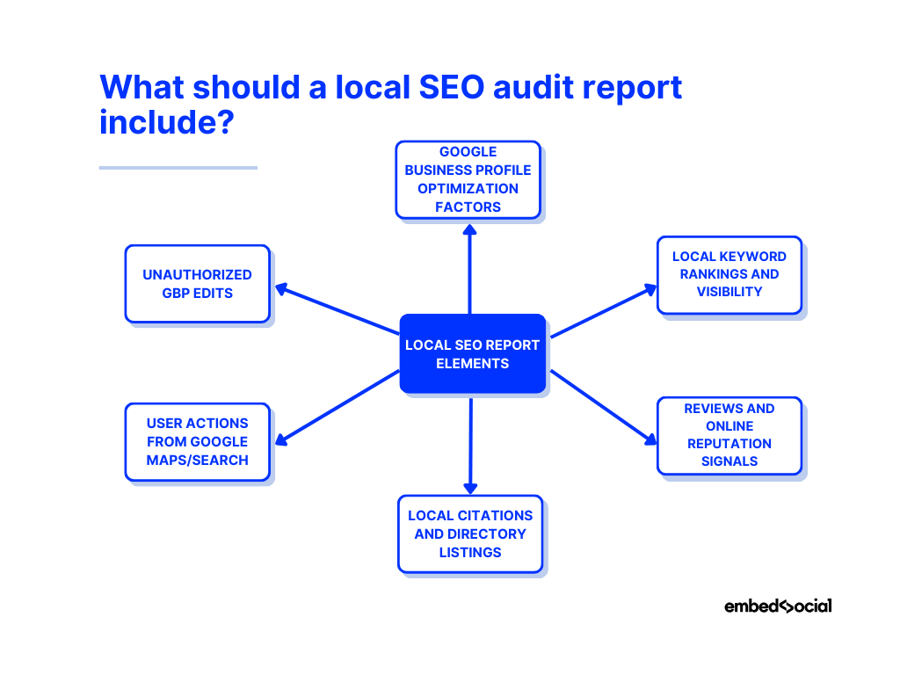Image resolution: width=900 pixels, height=675 pixels.
Task: Click the central Local SEO Report Elements box
Action: 472,353
